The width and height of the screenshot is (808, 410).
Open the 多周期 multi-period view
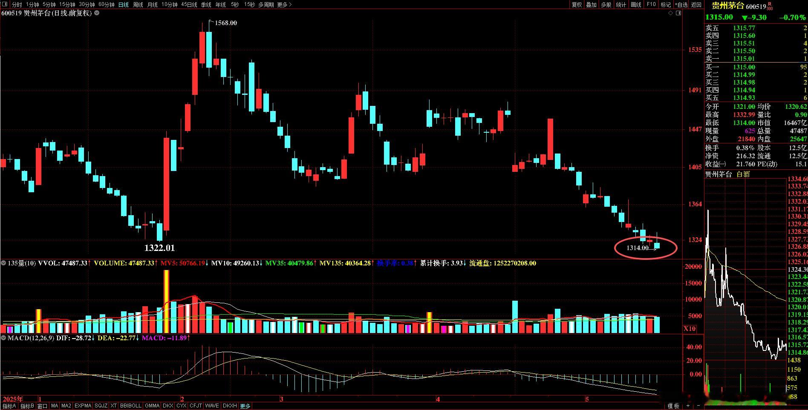(x=266, y=5)
